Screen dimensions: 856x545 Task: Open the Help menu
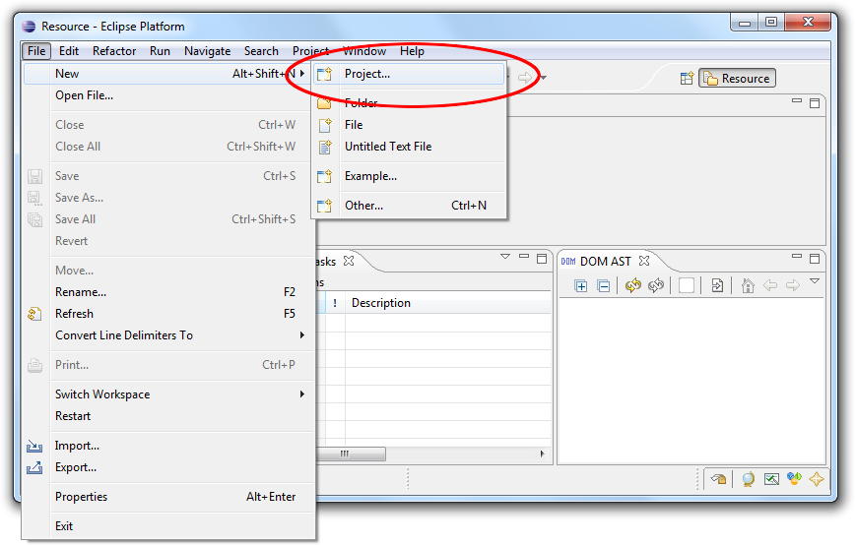click(412, 51)
